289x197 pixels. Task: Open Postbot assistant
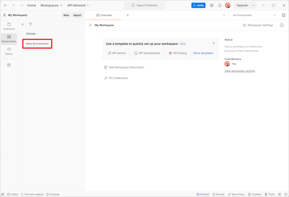203,194
